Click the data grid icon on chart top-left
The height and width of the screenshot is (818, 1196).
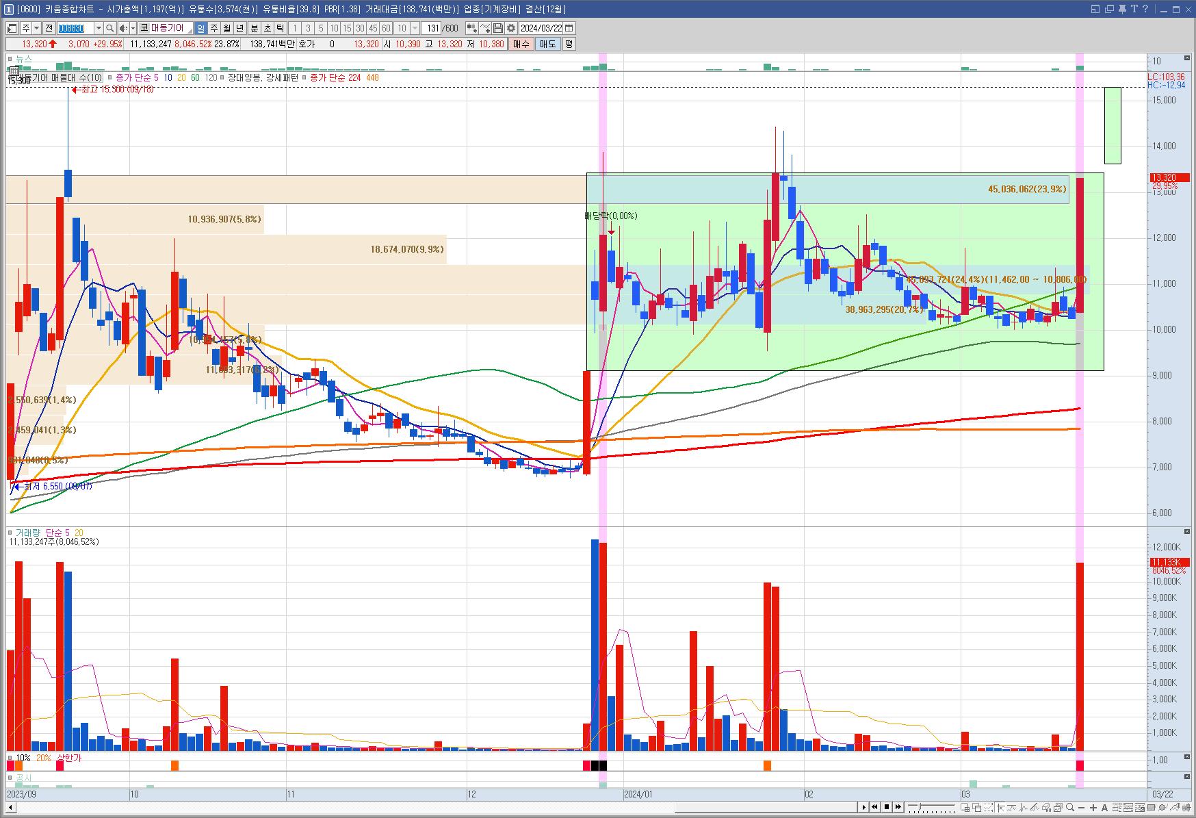(x=13, y=70)
